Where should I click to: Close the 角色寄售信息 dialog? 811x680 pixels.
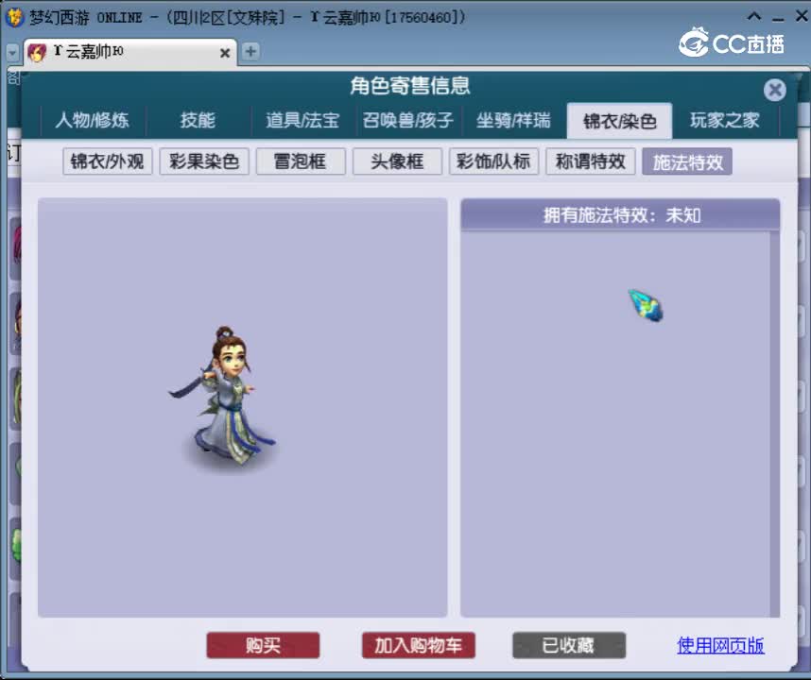coord(774,91)
